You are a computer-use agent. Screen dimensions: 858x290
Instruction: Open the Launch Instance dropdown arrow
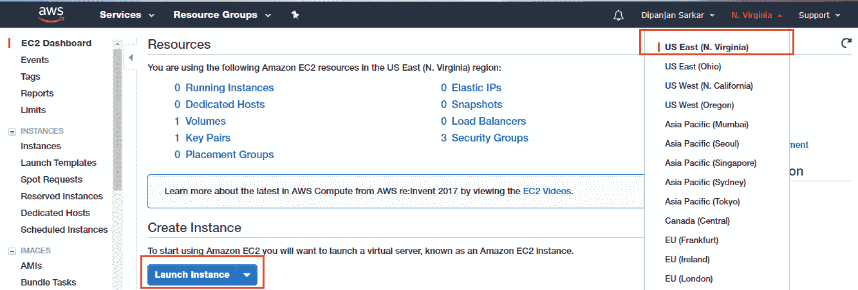pos(247,275)
